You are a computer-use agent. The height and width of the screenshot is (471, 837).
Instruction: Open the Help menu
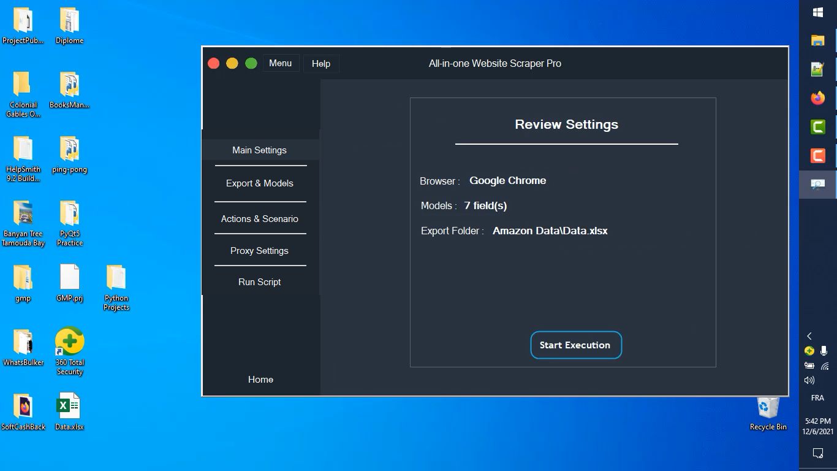pyautogui.click(x=321, y=64)
